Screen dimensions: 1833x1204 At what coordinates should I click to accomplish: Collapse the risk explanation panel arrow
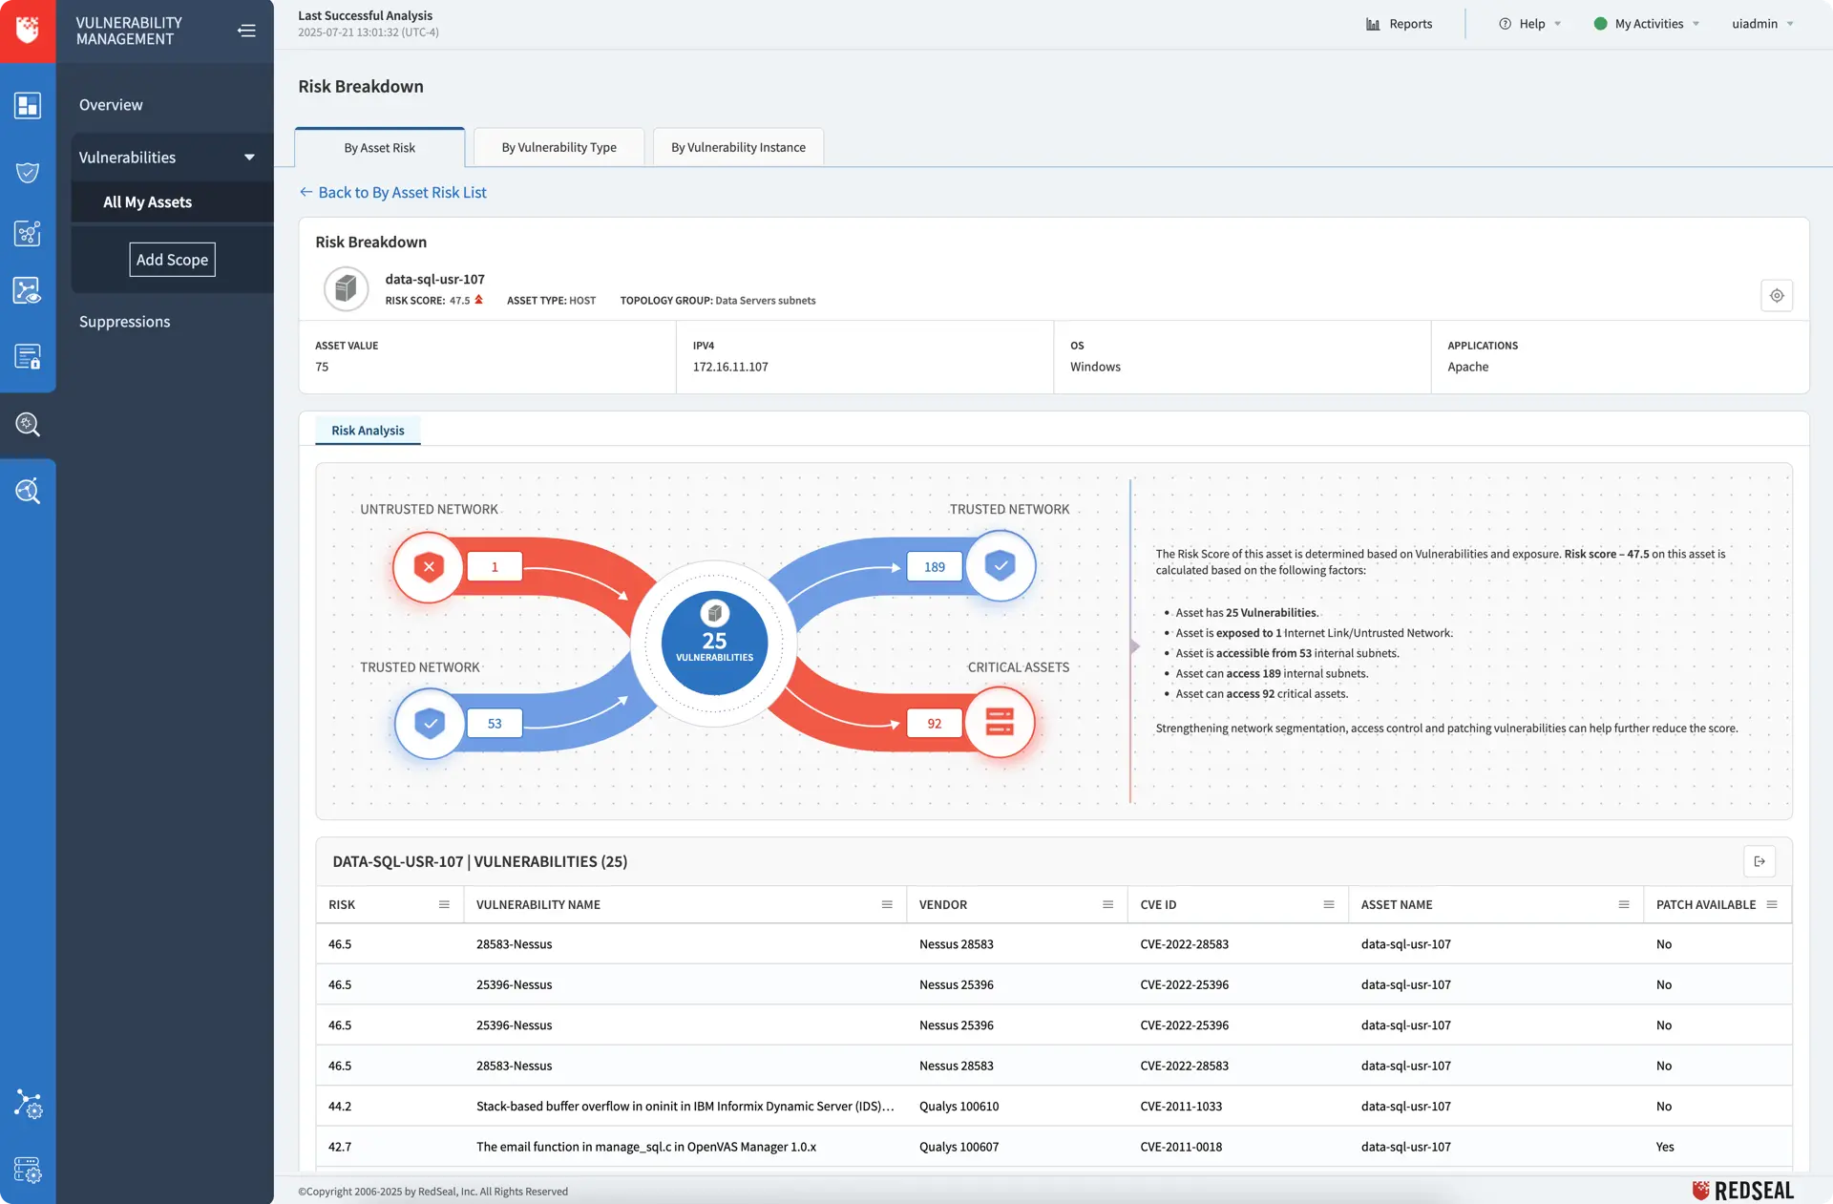1134,646
